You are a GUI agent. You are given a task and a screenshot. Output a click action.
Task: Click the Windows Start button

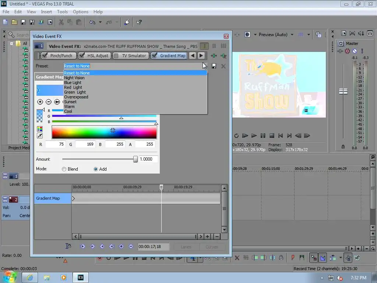(9, 277)
